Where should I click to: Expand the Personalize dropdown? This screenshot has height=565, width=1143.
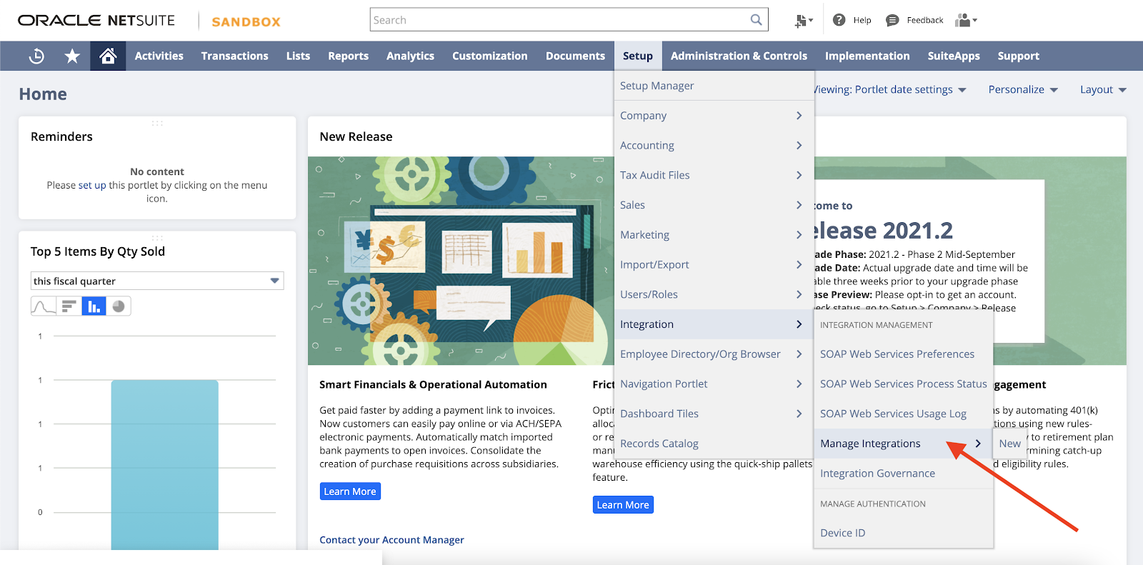pos(1022,89)
